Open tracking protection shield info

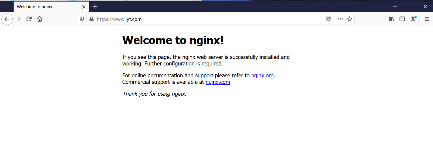(x=82, y=19)
